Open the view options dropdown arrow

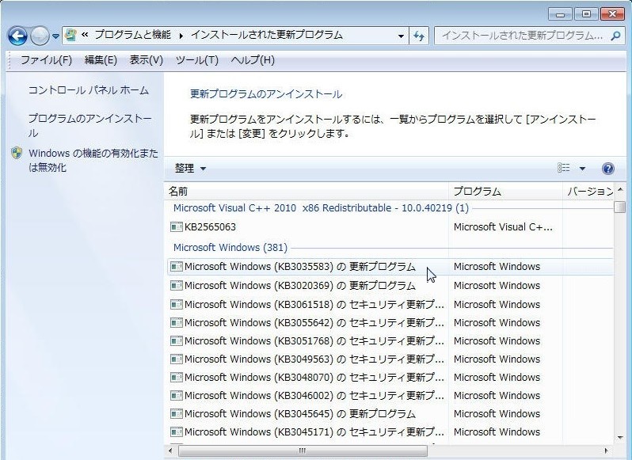[582, 169]
